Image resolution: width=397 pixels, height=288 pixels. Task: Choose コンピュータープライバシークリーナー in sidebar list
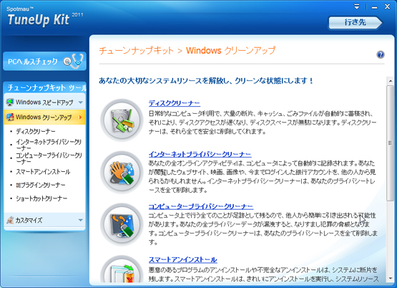tap(49, 158)
